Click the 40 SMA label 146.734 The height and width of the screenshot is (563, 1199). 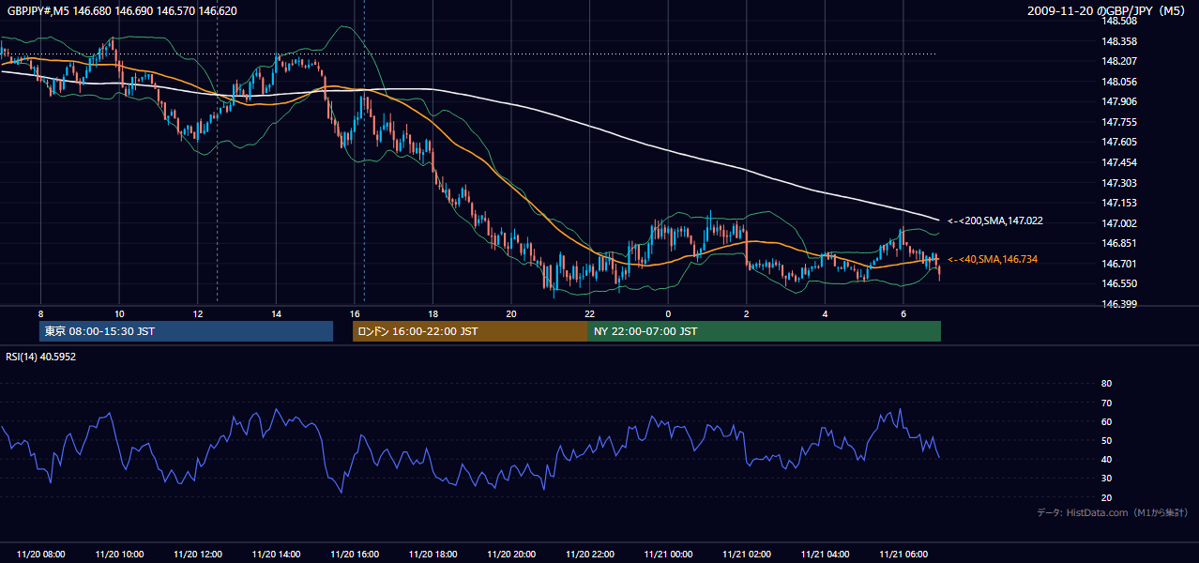click(x=993, y=259)
